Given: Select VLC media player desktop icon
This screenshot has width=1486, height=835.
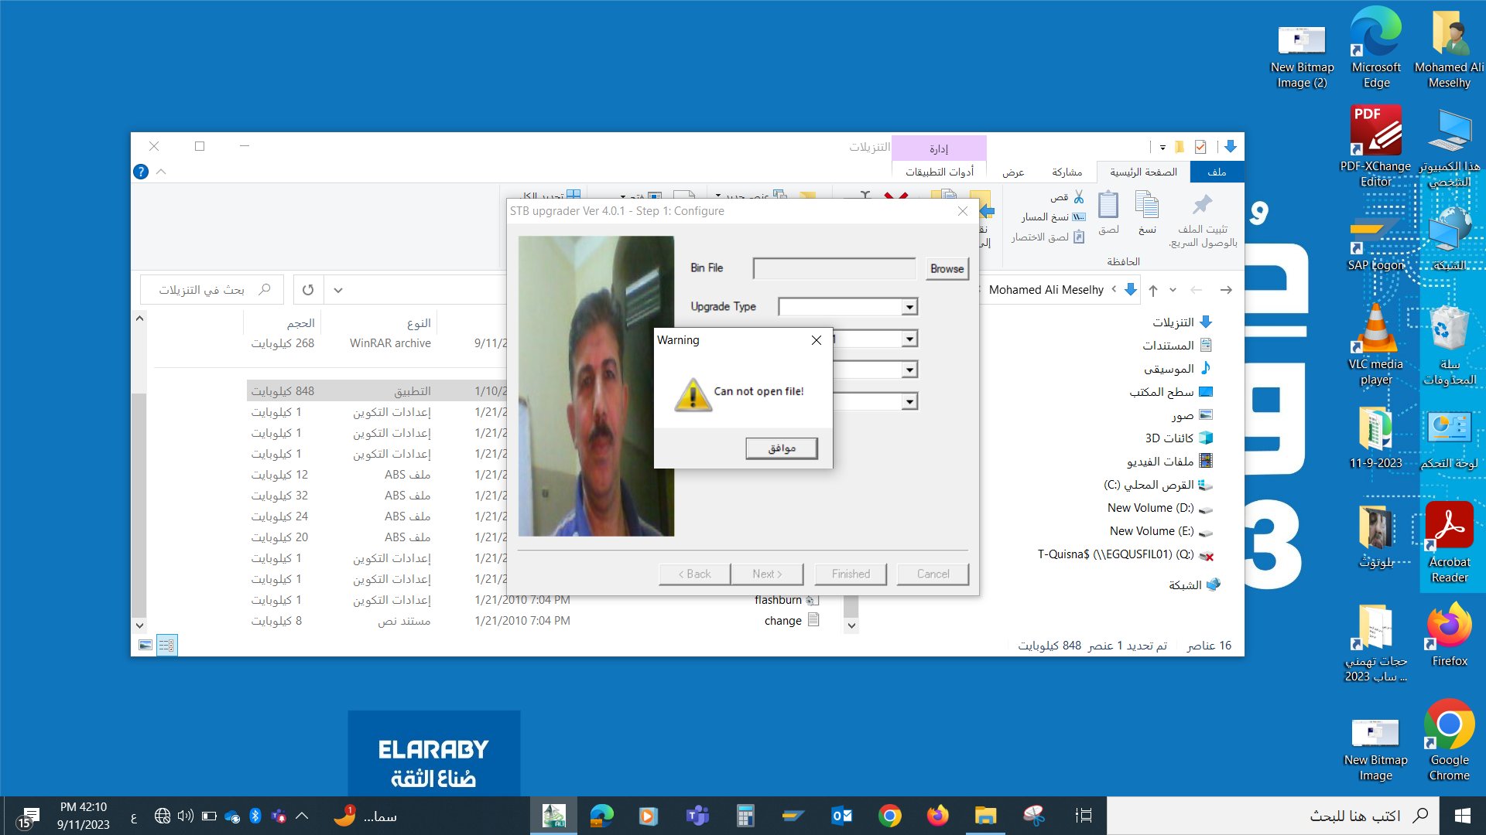Looking at the screenshot, I should 1375,344.
